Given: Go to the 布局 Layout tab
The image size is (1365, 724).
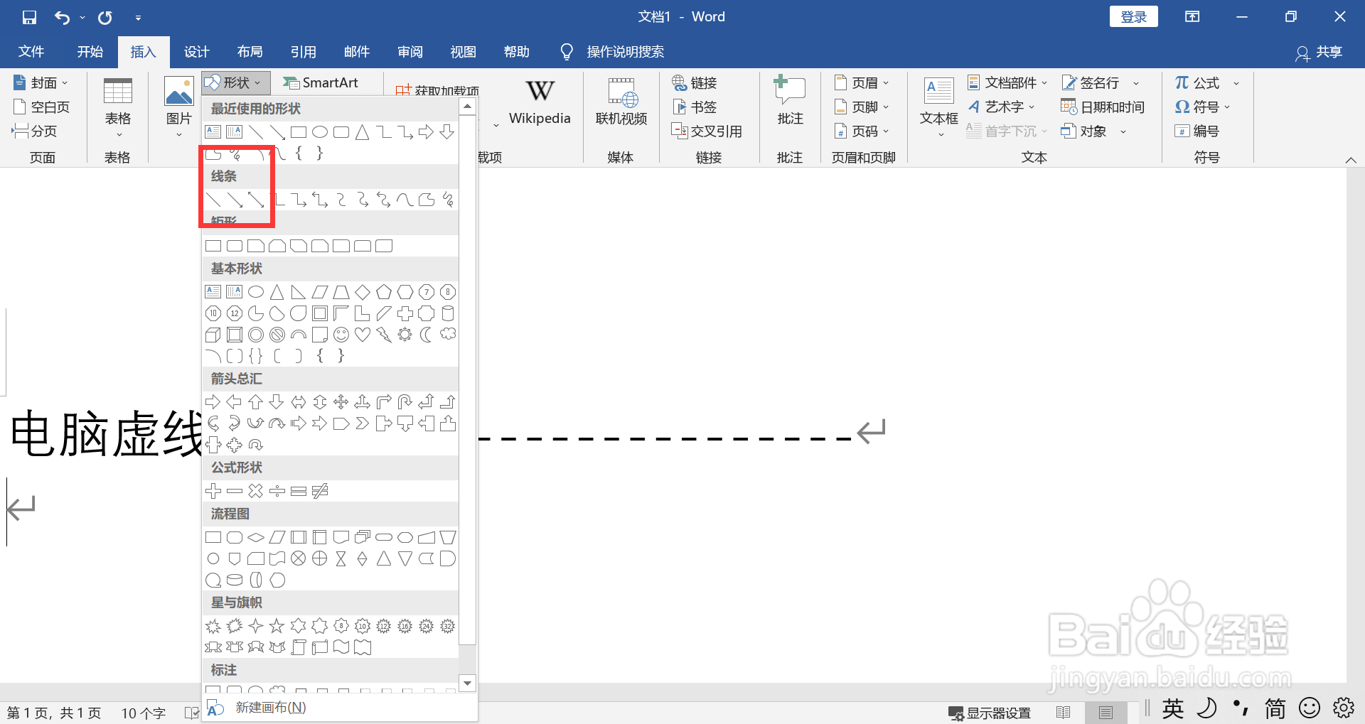Looking at the screenshot, I should (250, 52).
